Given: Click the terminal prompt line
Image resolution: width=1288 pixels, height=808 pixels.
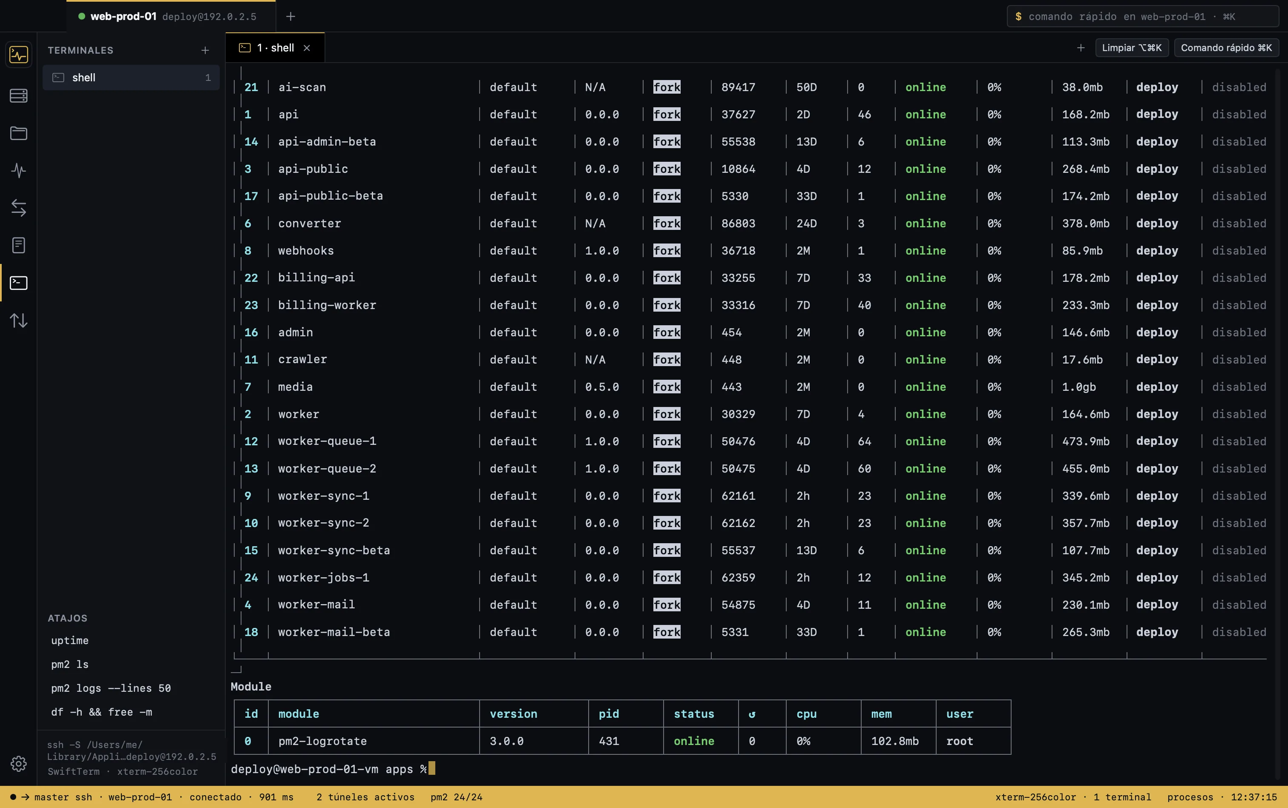Looking at the screenshot, I should [x=333, y=769].
